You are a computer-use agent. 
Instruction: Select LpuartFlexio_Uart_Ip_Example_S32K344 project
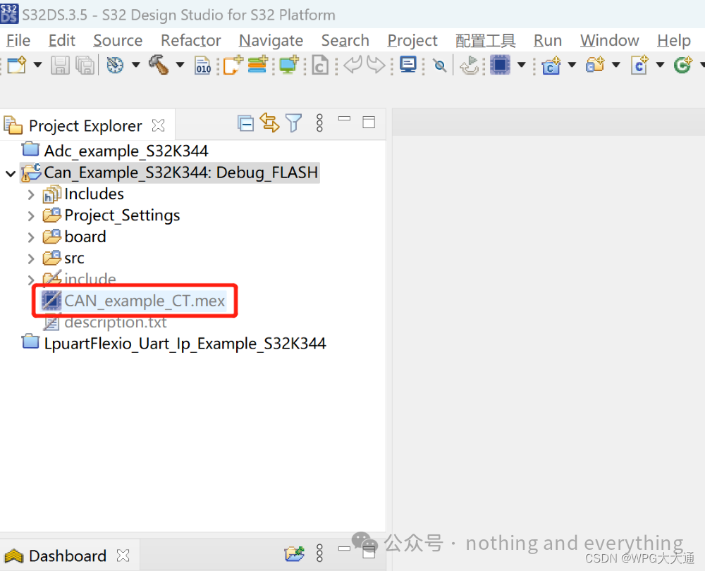coord(174,344)
